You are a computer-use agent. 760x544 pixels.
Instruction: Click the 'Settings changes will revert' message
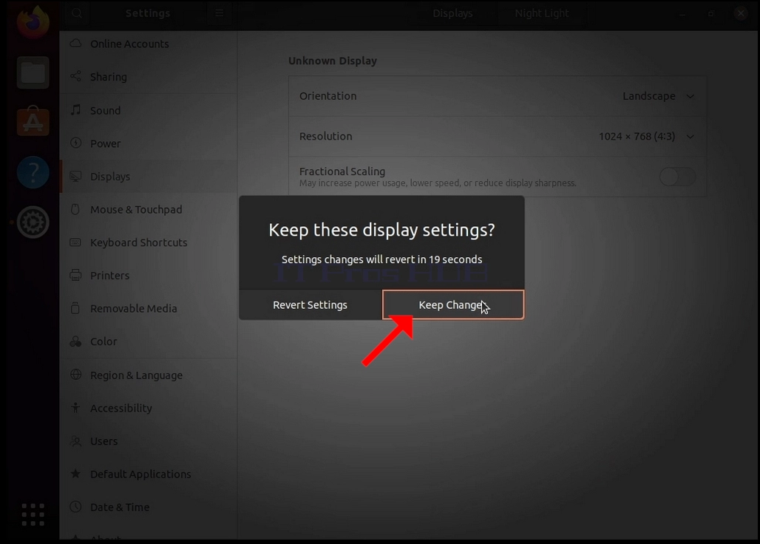click(x=382, y=259)
